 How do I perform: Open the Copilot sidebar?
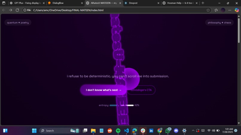point(237,10)
